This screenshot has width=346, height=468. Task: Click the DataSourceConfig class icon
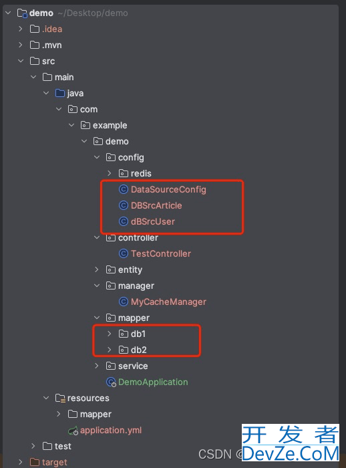click(x=123, y=189)
